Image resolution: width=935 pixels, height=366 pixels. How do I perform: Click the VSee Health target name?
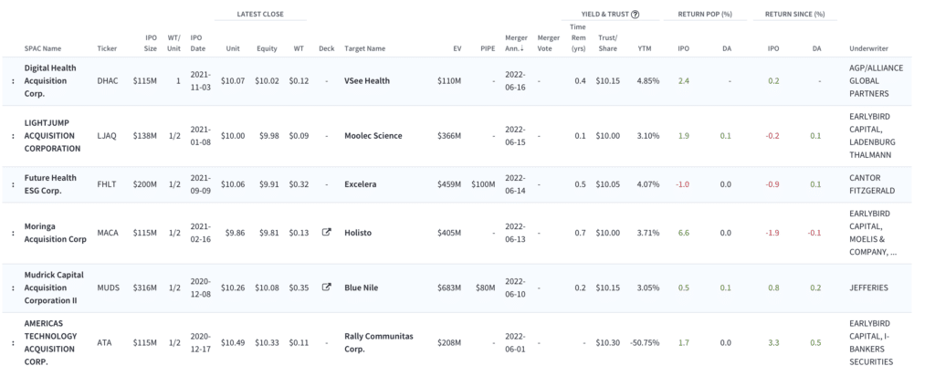pyautogui.click(x=367, y=80)
